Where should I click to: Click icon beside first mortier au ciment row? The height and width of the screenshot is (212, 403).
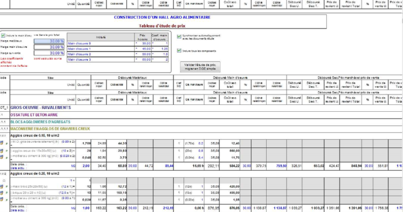tap(2, 157)
